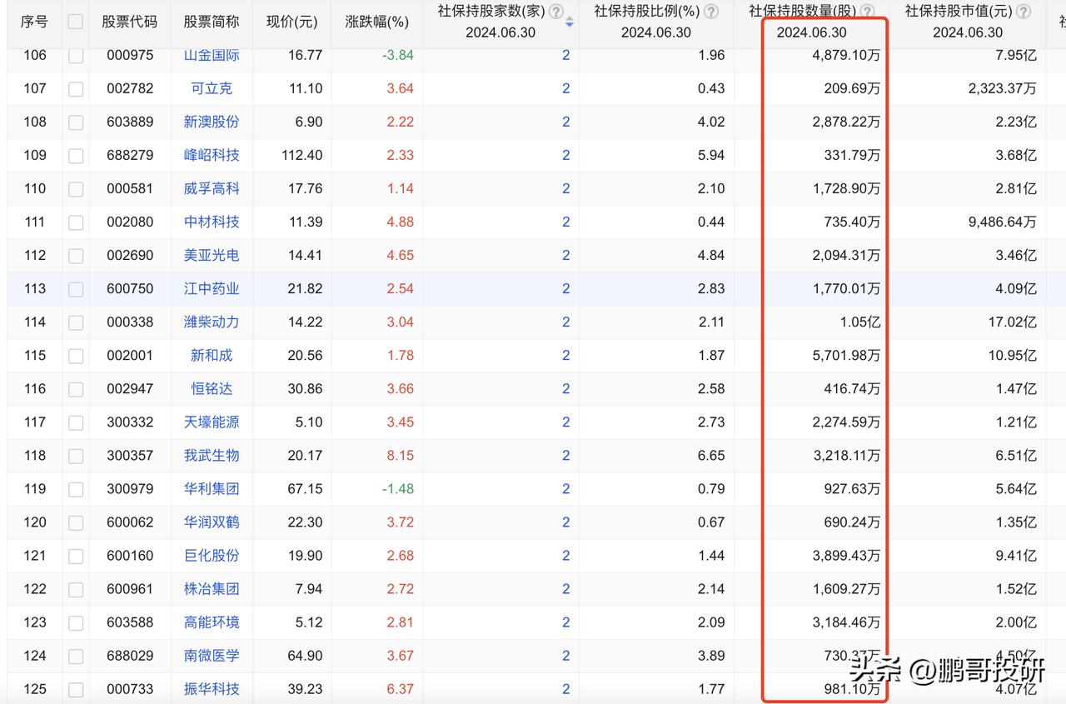The height and width of the screenshot is (704, 1066).
Task: Open stock link 南微医学
Action: click(212, 655)
